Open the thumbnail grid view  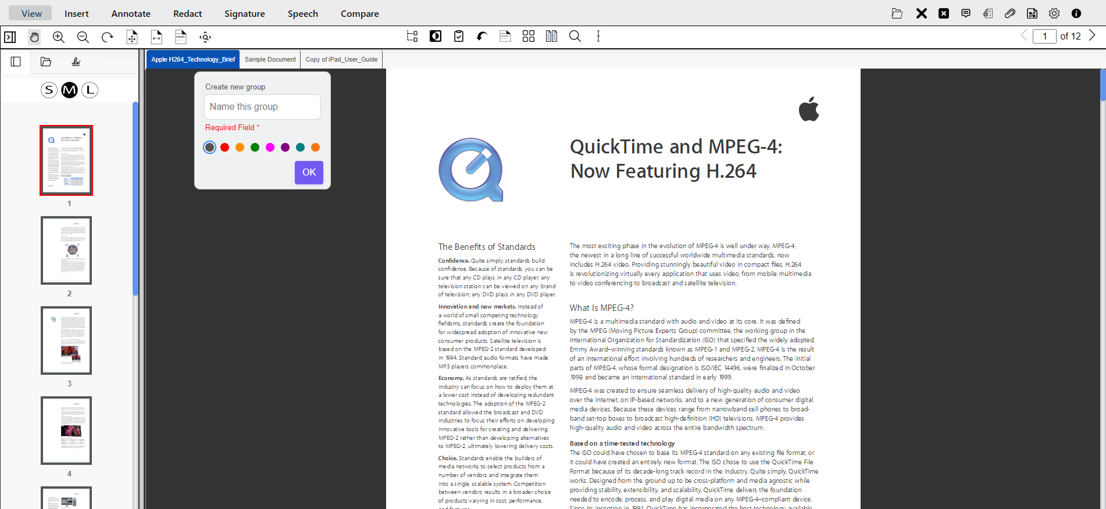point(529,36)
